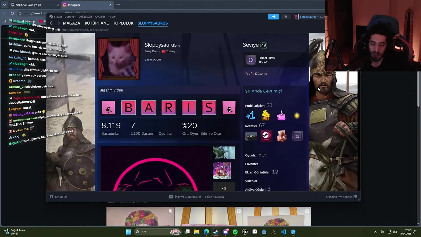
Task: Open the İndirmeler Duraklatıldı downloads status
Action: 196,197
